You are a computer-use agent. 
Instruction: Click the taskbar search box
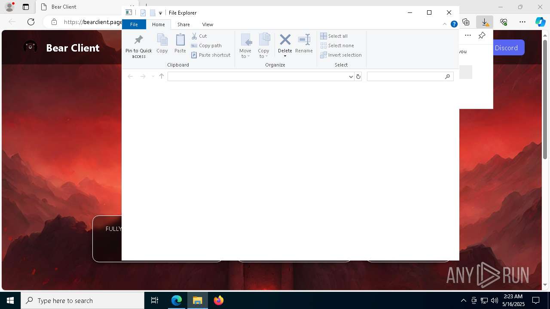coord(82,300)
